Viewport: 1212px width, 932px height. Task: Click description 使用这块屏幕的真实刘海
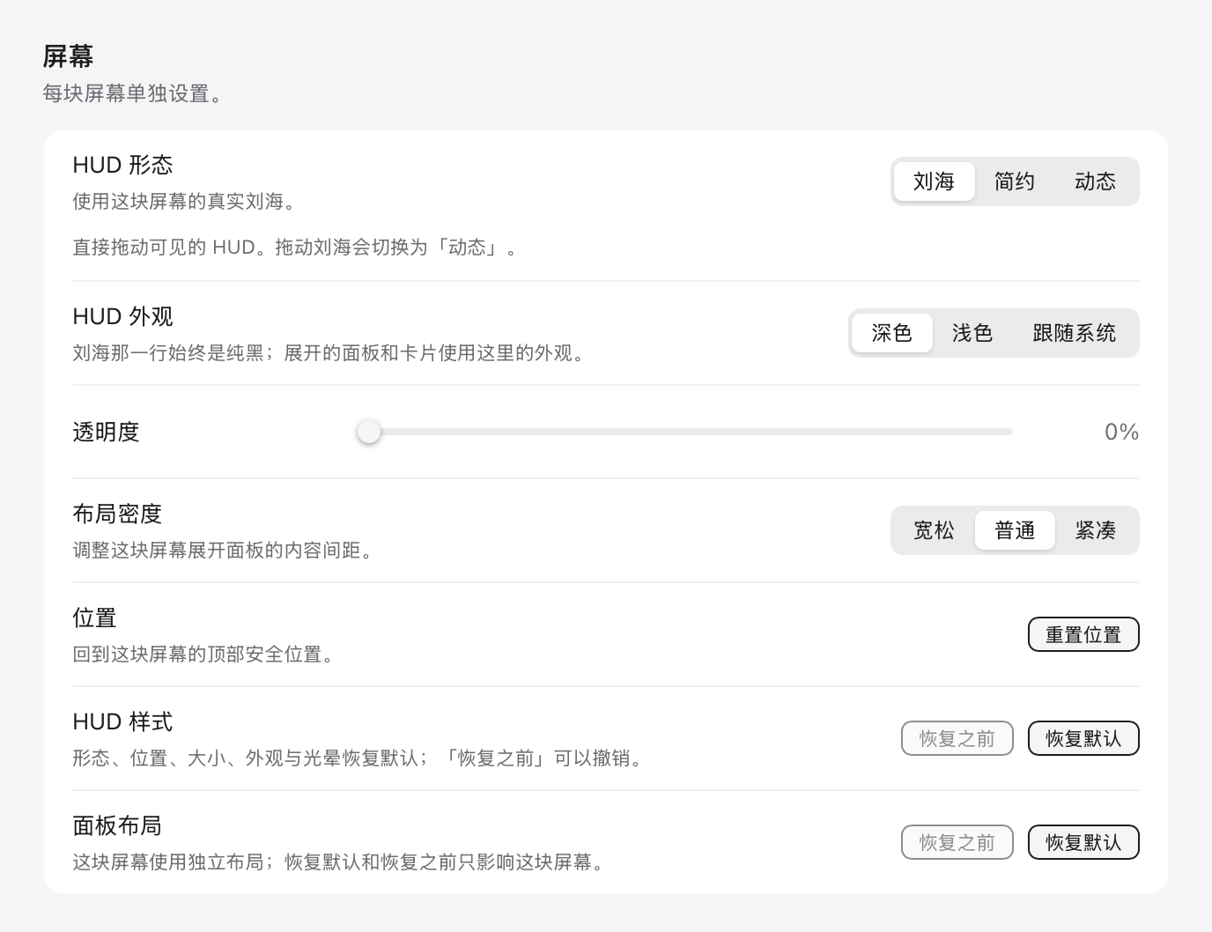point(184,202)
